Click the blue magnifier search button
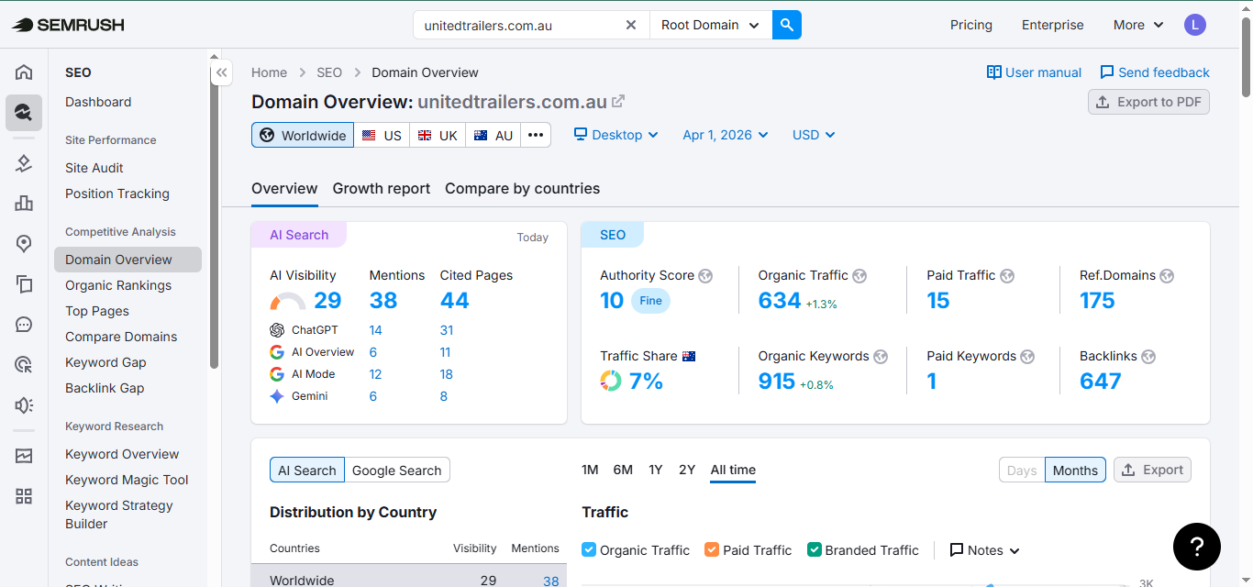The height and width of the screenshot is (587, 1253). [787, 25]
